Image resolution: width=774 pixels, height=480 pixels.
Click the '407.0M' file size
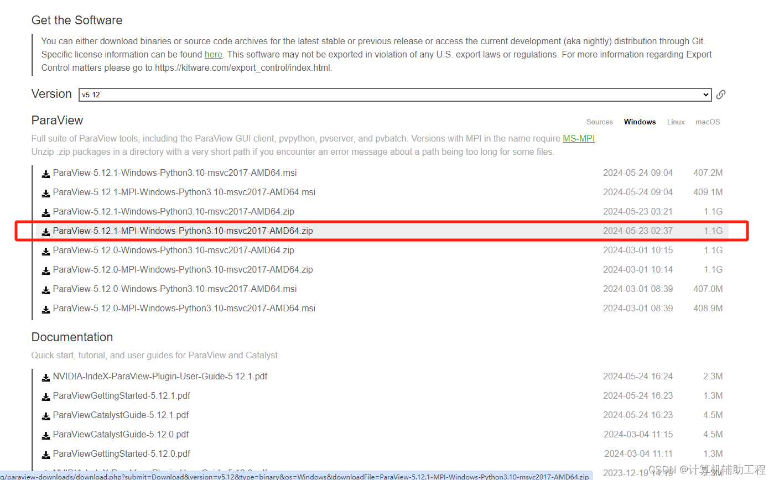(x=708, y=289)
